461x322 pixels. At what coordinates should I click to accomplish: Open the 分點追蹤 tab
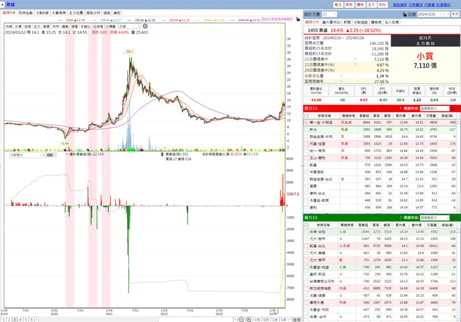[361, 22]
